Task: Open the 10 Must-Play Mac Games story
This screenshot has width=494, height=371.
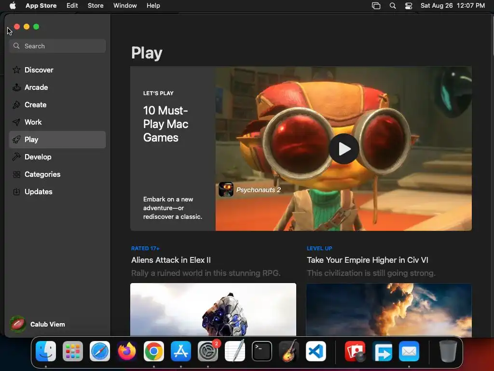Action: tap(166, 124)
